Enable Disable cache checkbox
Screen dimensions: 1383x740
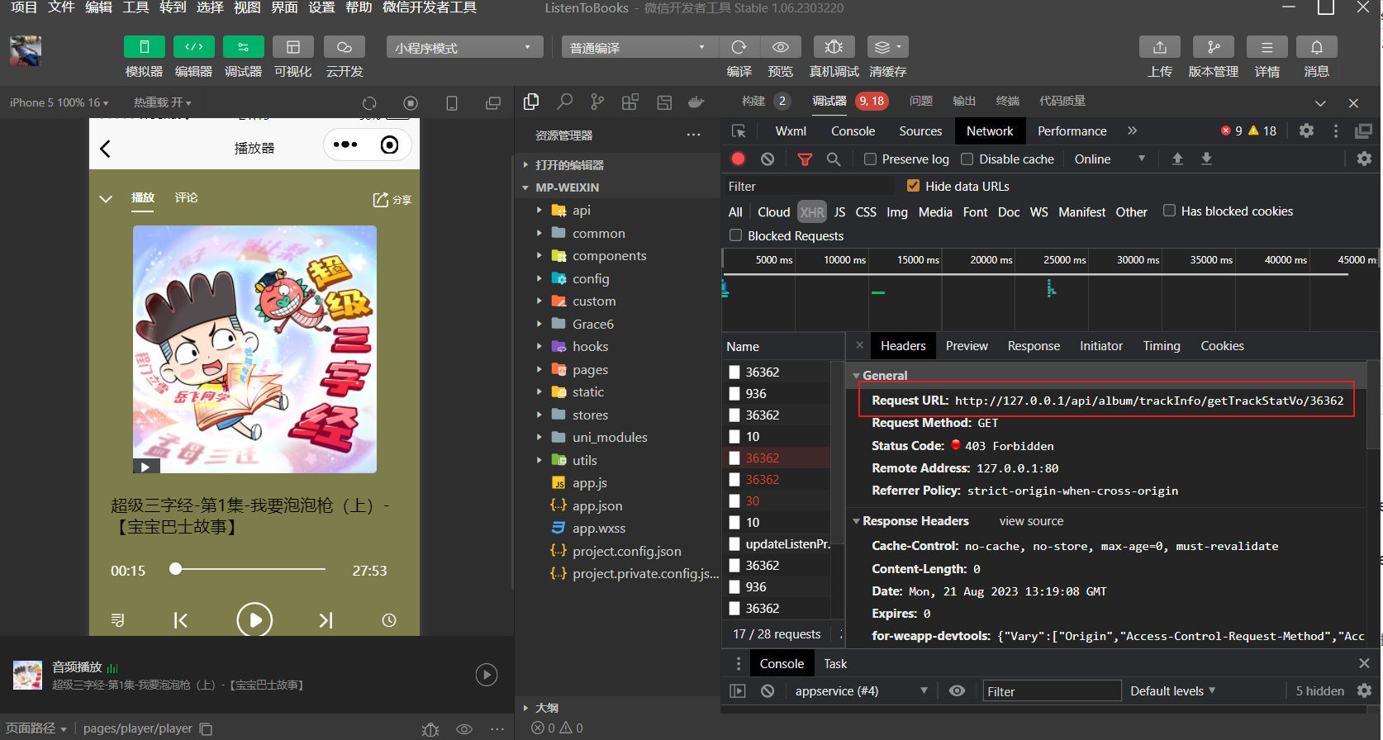click(967, 159)
